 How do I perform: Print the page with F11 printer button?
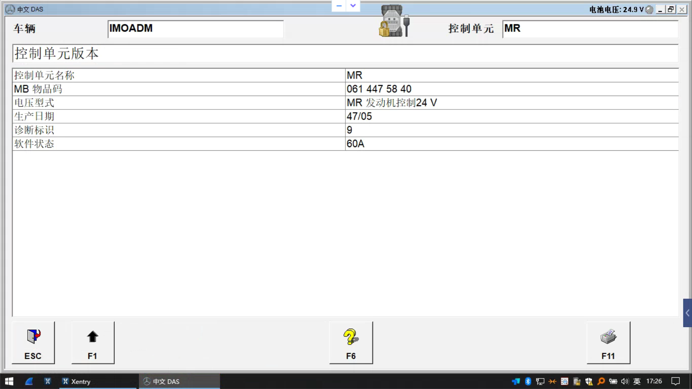(x=608, y=343)
